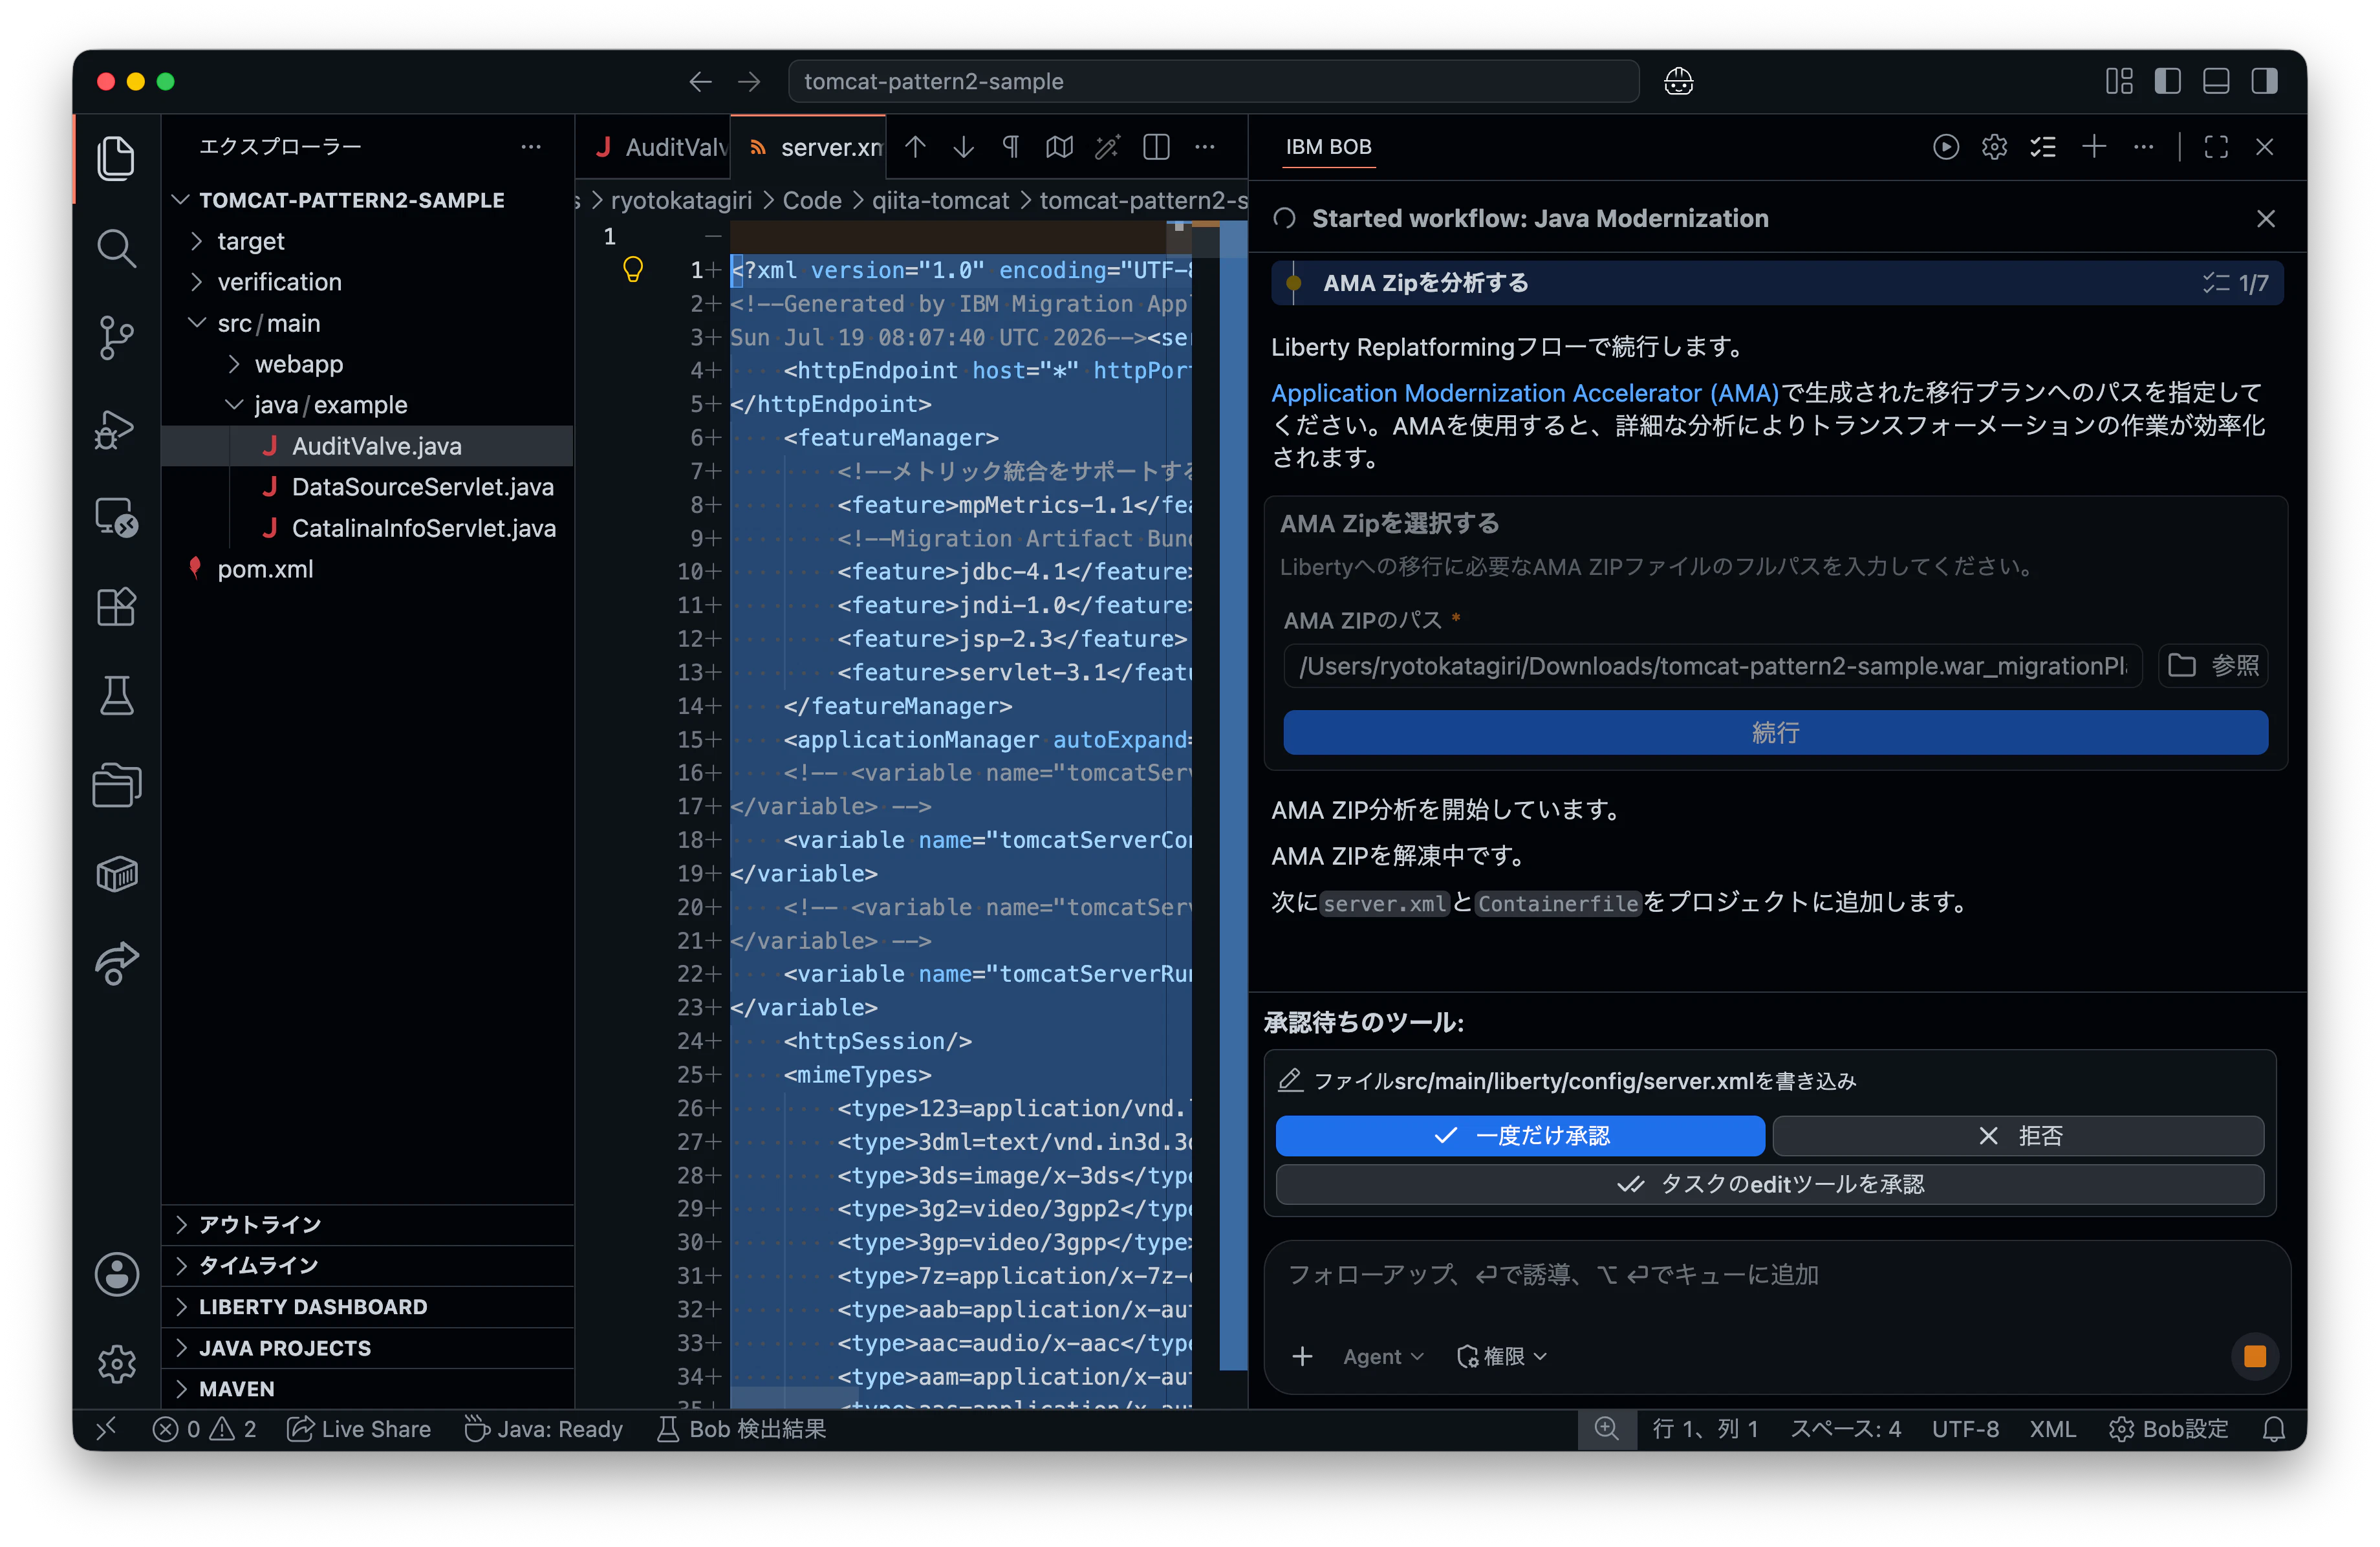Expand the MAVEN section
Screen dimensions: 2380x1547
367,1389
